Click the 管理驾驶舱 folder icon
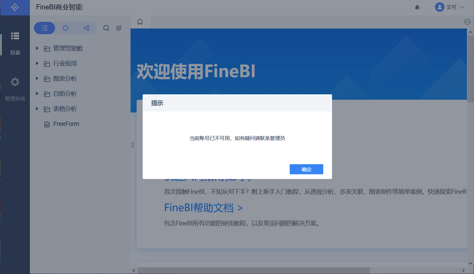Screen dimensions: 474x274 (x=47, y=49)
